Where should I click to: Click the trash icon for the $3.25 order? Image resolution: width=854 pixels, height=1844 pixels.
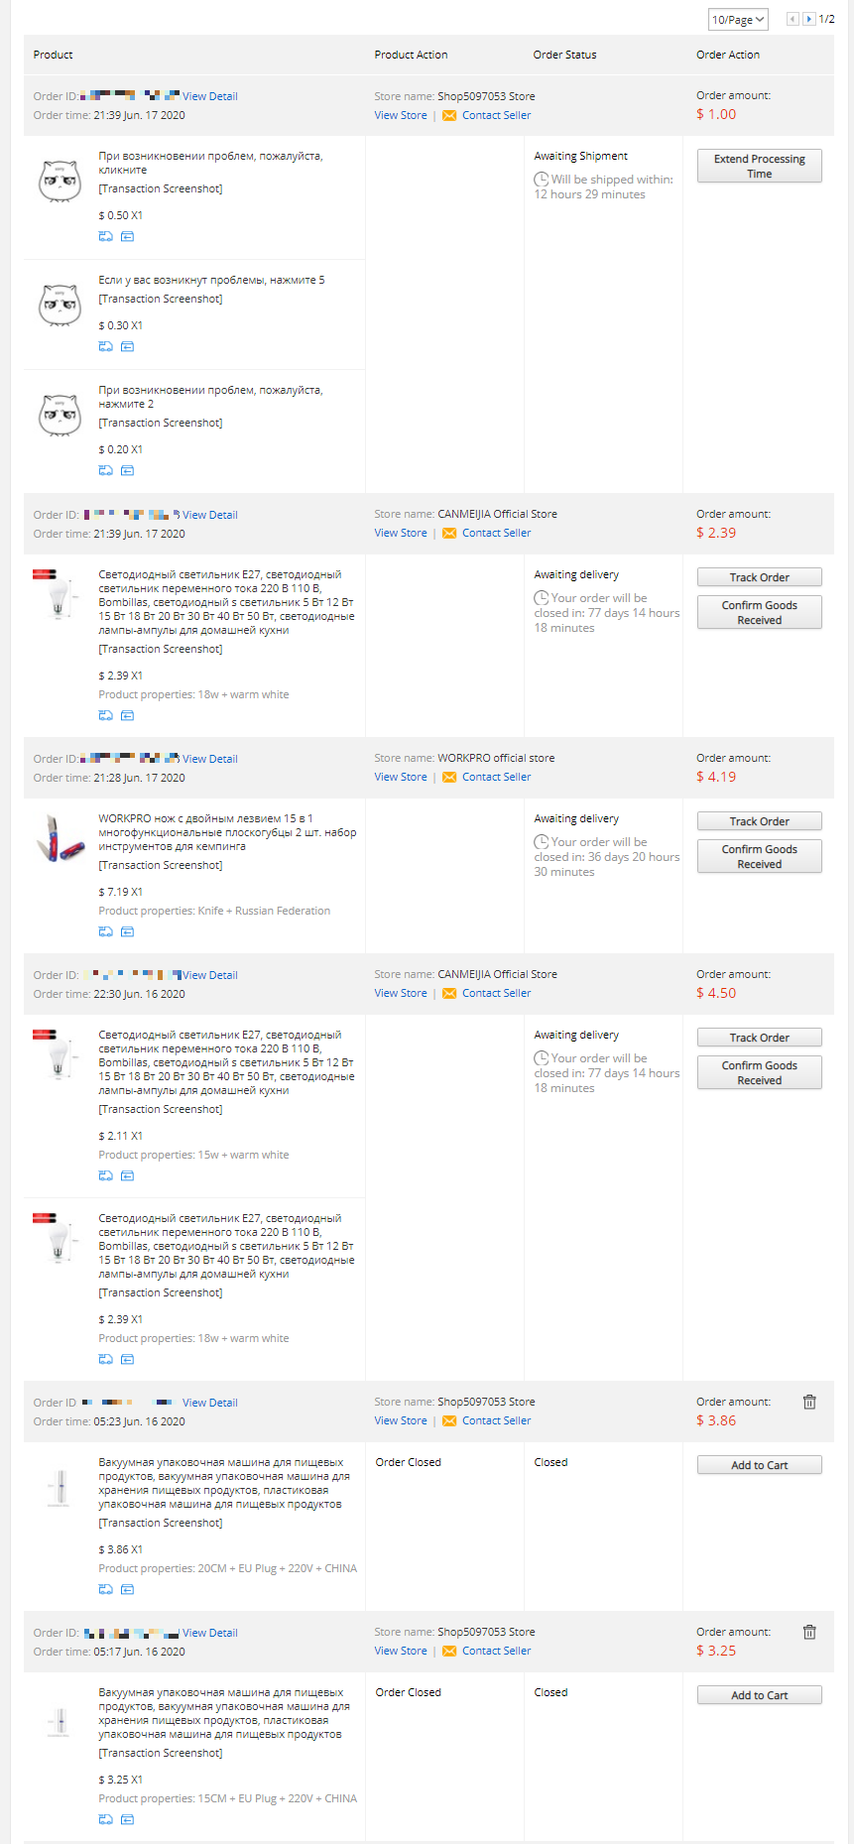[x=809, y=1632]
